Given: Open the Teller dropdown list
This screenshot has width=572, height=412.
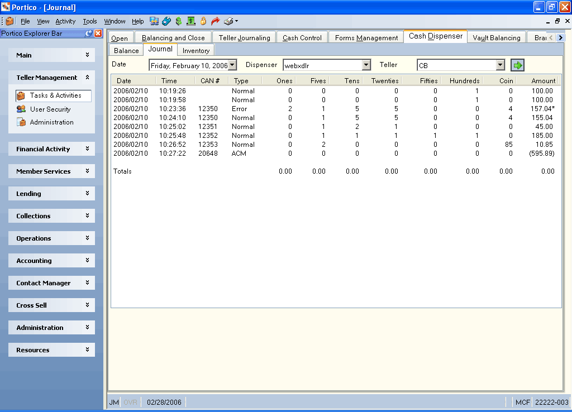Looking at the screenshot, I should tap(500, 65).
